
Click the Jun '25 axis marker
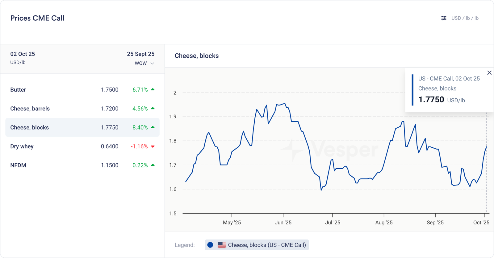coord(283,223)
